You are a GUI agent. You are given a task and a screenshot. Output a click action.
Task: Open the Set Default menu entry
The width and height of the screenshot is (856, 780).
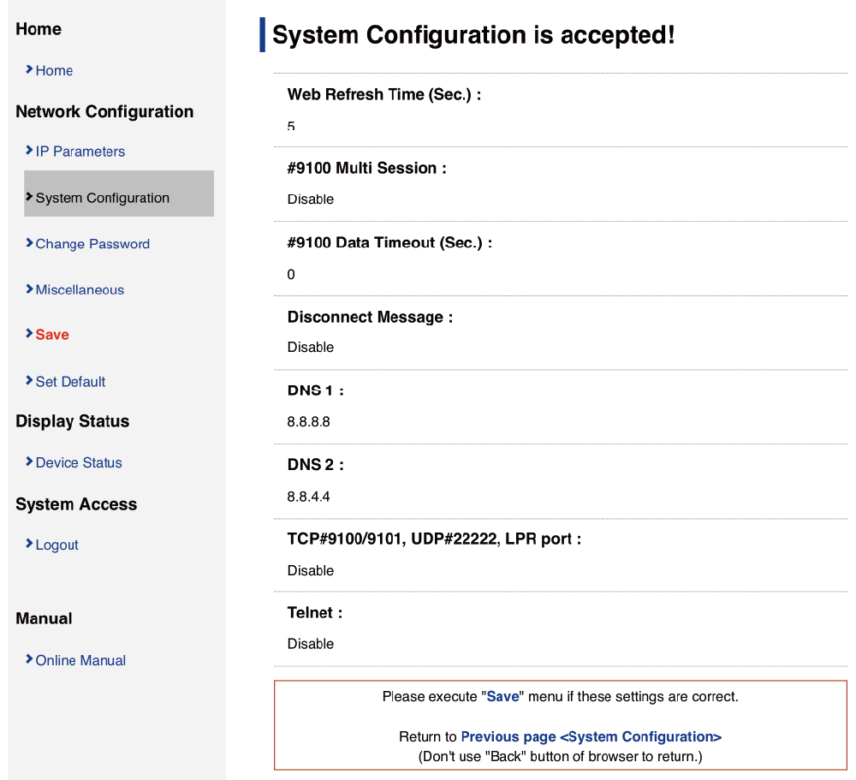click(x=70, y=382)
